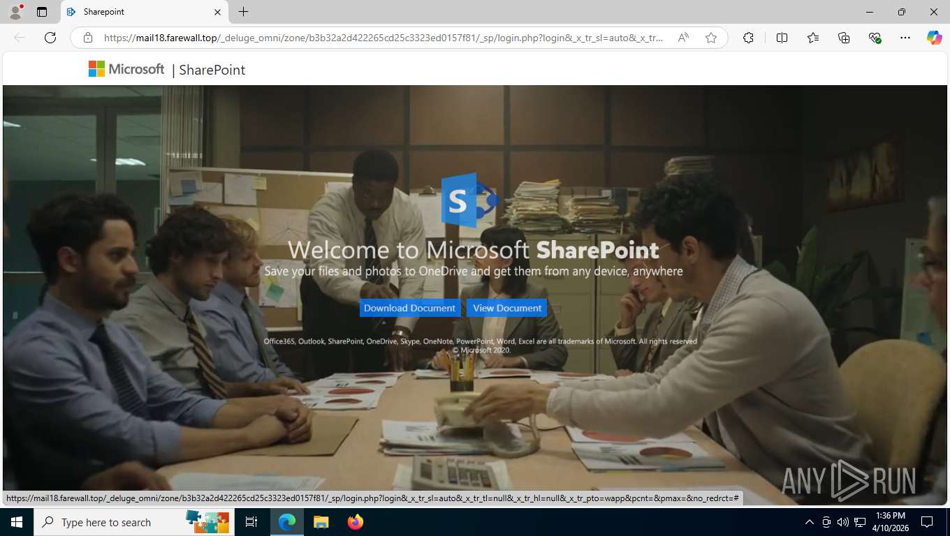950x536 pixels.
Task: Launch Firefox from the taskbar
Action: pos(356,522)
